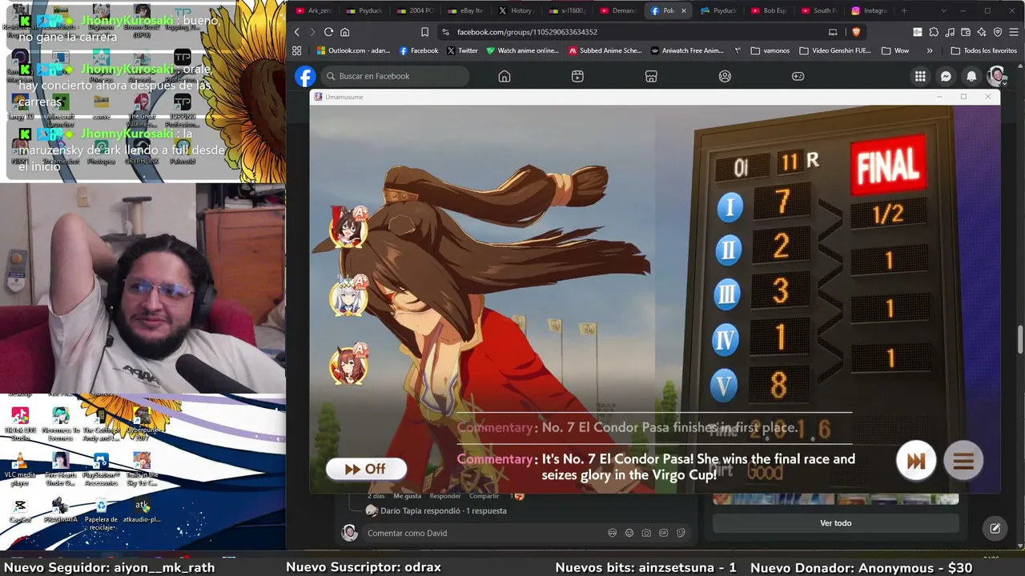Open the new message compose button
This screenshot has width=1025, height=576.
[995, 528]
